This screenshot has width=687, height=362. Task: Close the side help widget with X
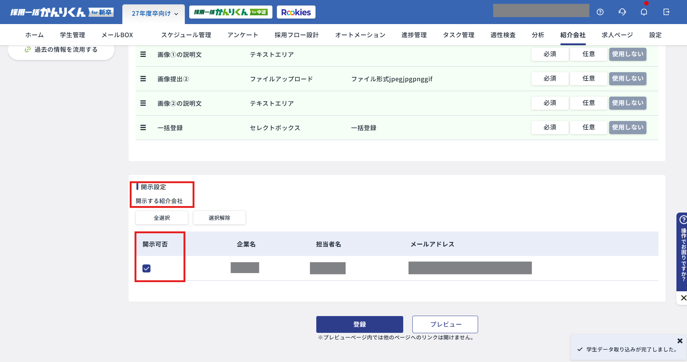(x=683, y=298)
